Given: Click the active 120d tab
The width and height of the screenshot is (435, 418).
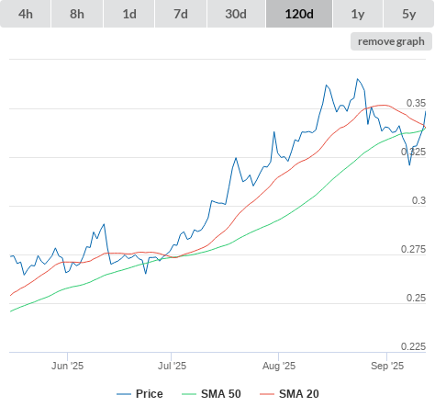Looking at the screenshot, I should point(299,14).
